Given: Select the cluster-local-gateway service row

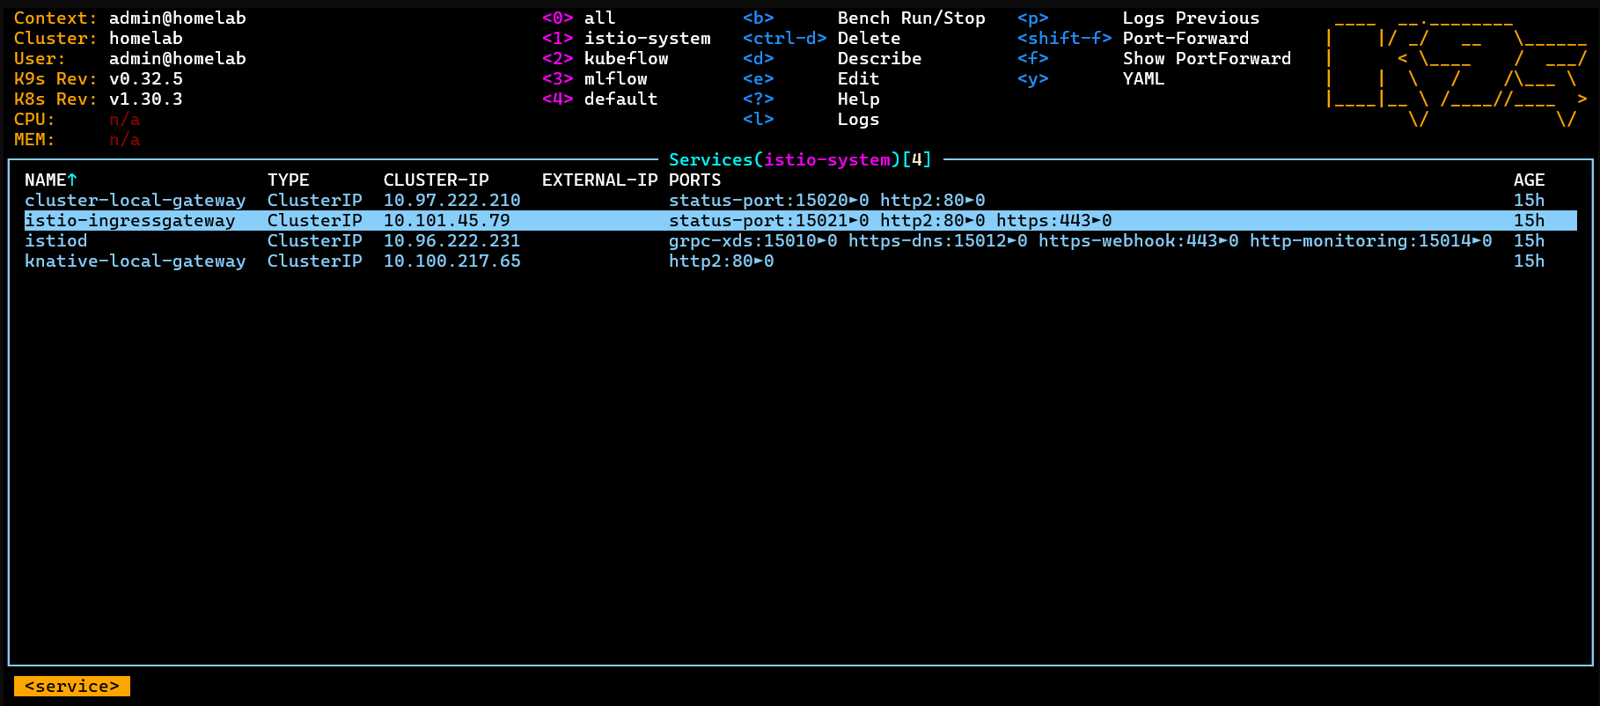Looking at the screenshot, I should pos(800,201).
